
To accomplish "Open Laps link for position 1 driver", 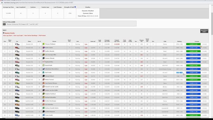I will pos(86,44).
